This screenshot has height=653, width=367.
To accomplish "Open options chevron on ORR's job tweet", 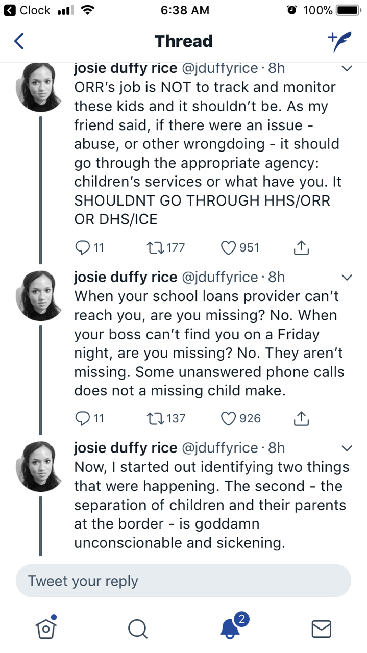I will 347,68.
